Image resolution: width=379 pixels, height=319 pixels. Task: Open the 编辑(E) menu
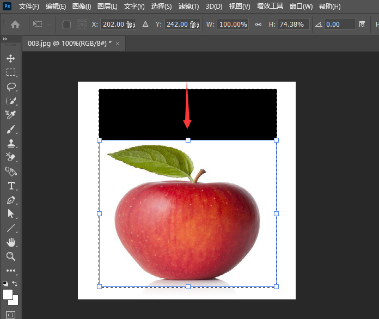click(x=56, y=7)
